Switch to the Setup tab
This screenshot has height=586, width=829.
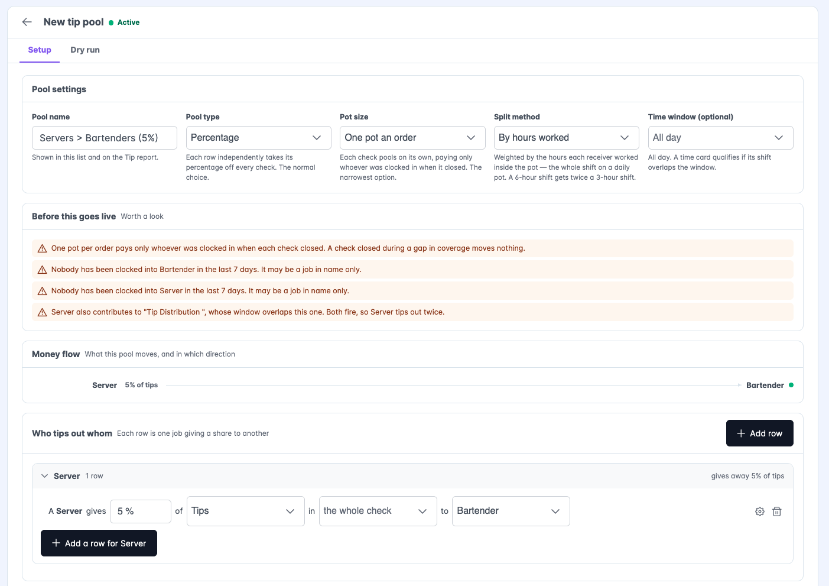tap(40, 50)
